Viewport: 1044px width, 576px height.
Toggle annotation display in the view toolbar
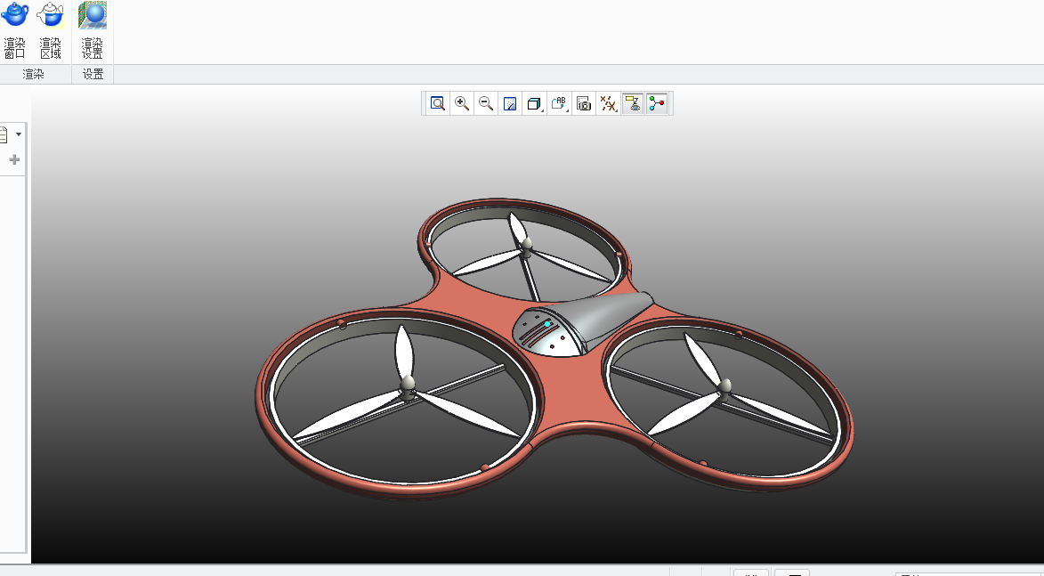633,103
